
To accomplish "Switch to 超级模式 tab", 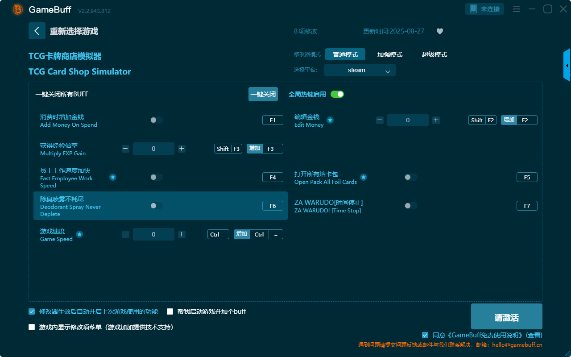I will [434, 54].
